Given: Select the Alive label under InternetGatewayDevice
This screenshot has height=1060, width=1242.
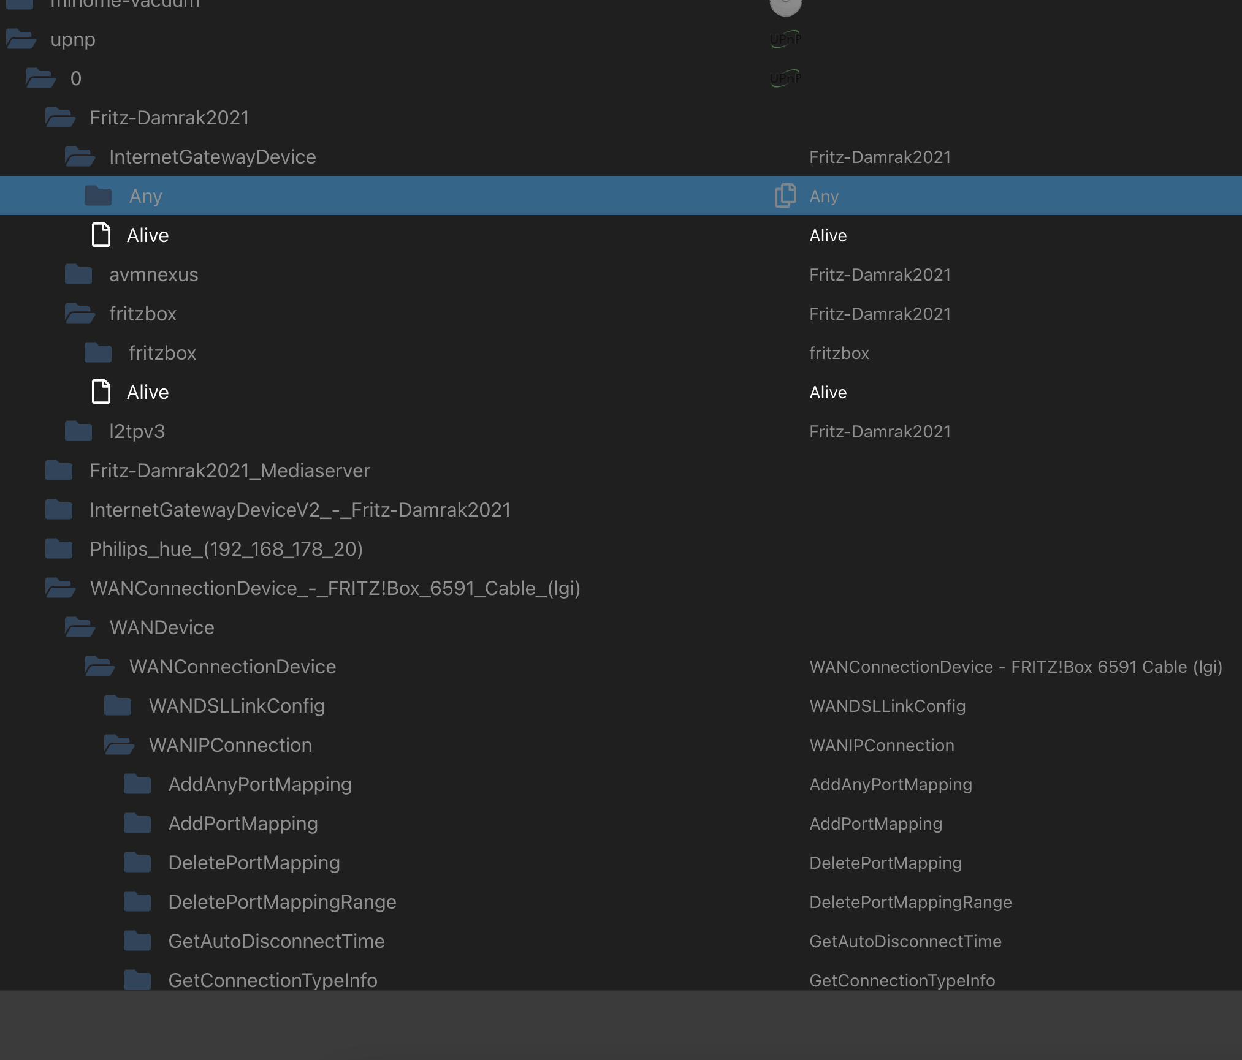Looking at the screenshot, I should [x=148, y=235].
